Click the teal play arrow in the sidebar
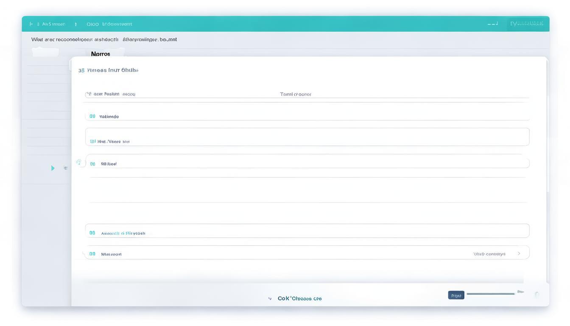The height and width of the screenshot is (326, 570). click(x=53, y=168)
